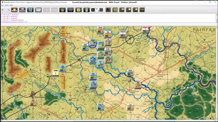Click the Hide pieces toolbar button
The image size is (218, 122).
(142, 10)
